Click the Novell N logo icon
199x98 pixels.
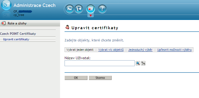pyautogui.click(x=6, y=5)
